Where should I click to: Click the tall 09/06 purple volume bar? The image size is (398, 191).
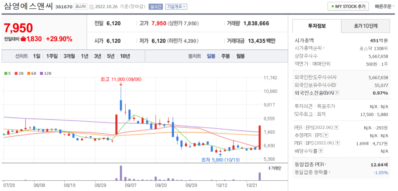[121, 173]
